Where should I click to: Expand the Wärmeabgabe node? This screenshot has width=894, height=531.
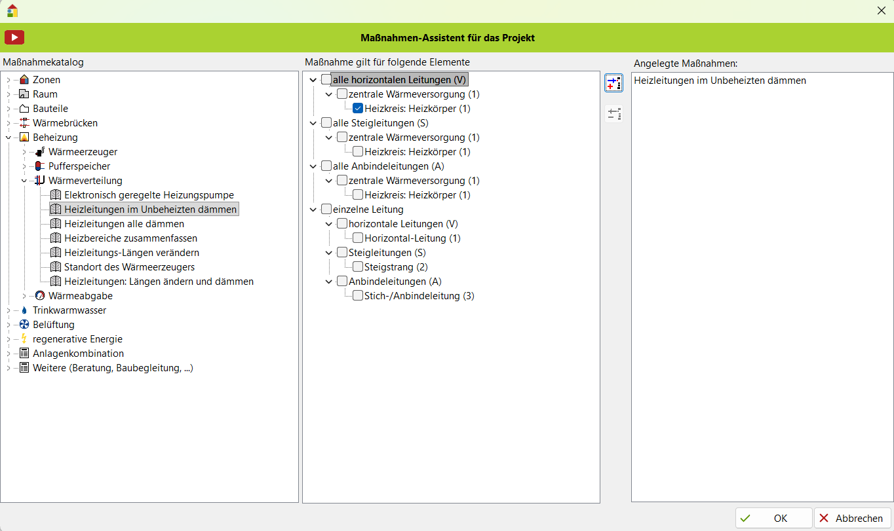pyautogui.click(x=24, y=296)
